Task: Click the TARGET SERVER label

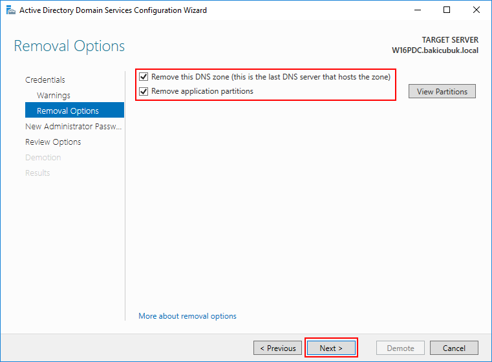Action: (x=450, y=40)
